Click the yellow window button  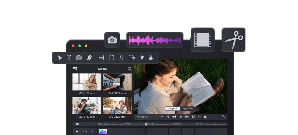(86, 46)
